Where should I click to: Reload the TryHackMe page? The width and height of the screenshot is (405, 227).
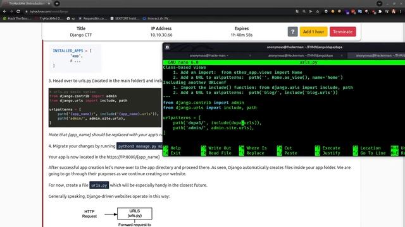pos(18,11)
